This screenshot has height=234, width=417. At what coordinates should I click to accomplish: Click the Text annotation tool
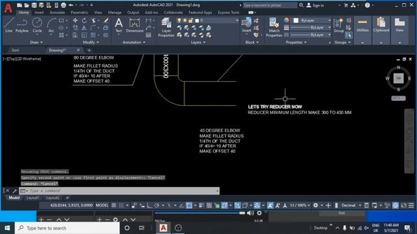point(119,25)
